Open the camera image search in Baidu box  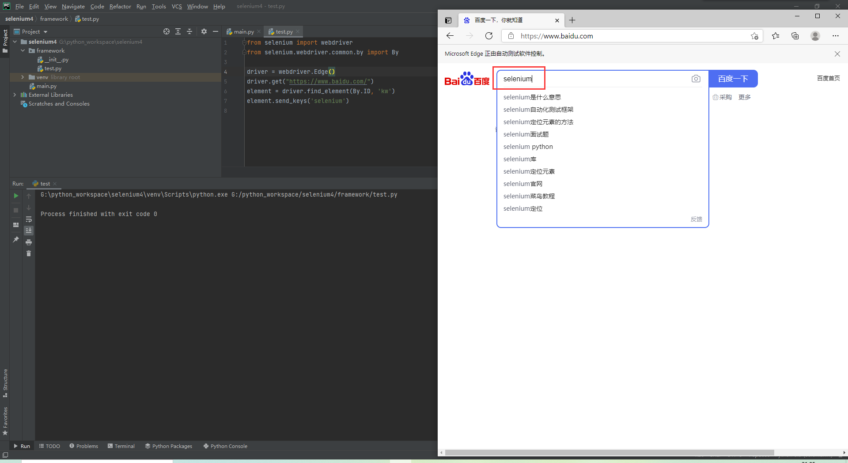coord(696,78)
